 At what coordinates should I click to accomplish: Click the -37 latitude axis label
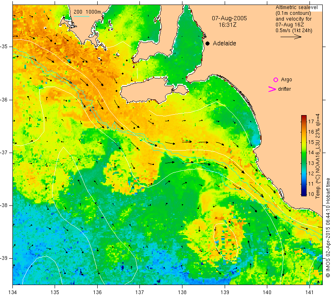tap(5, 152)
